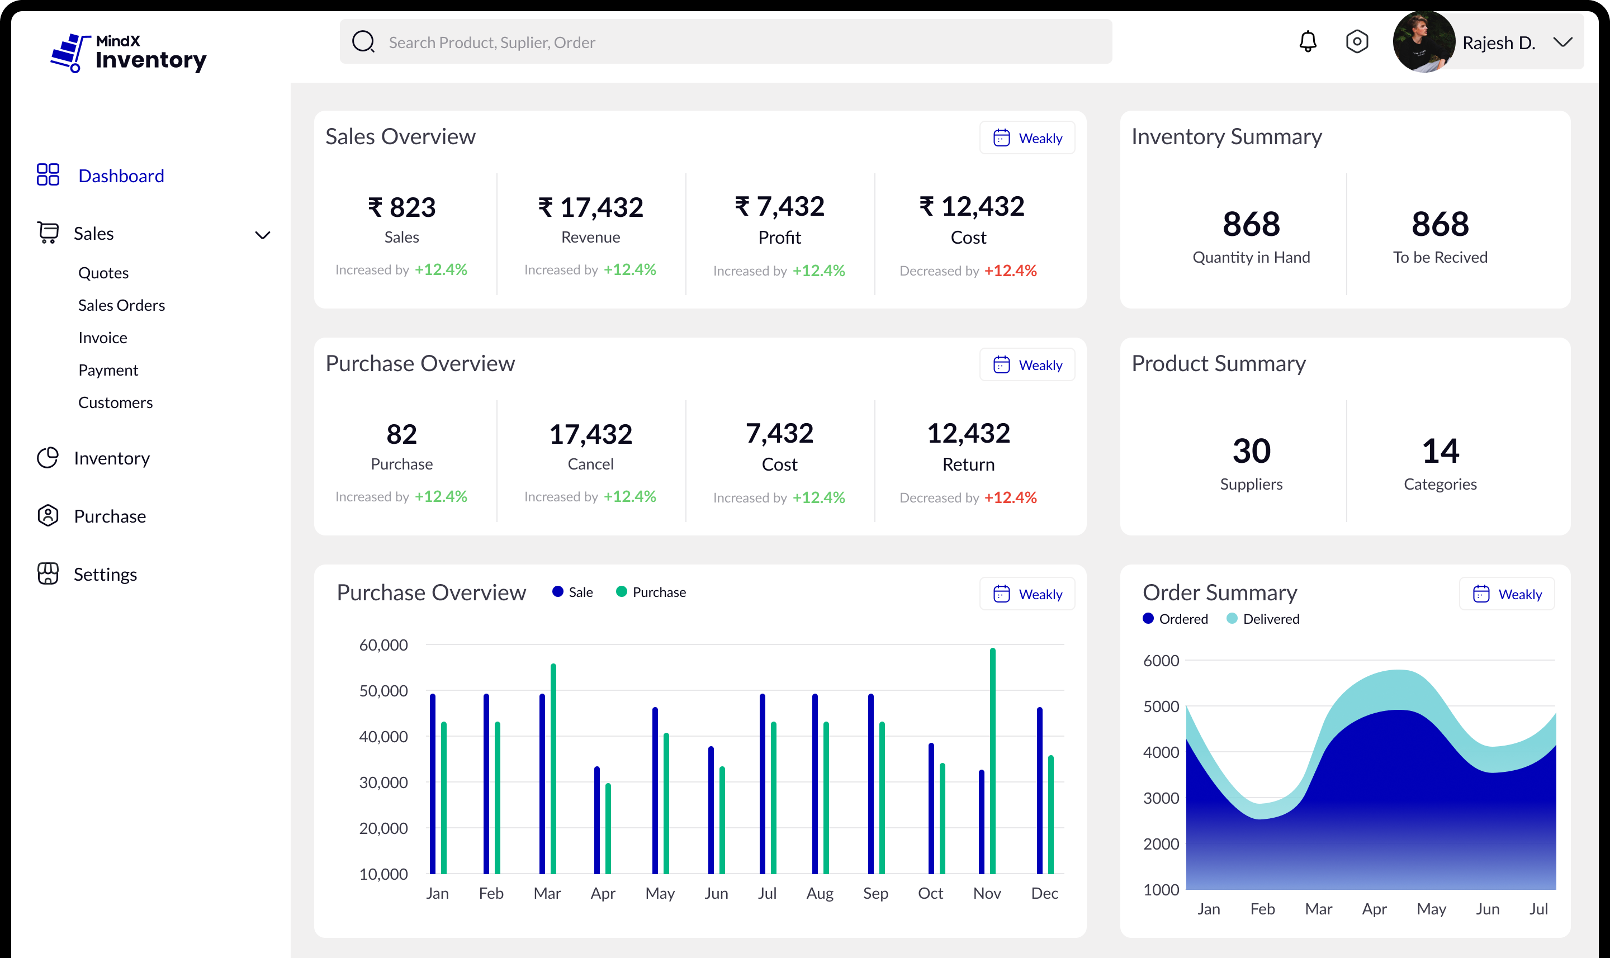Click the Sales Orders link
Image resolution: width=1610 pixels, height=958 pixels.
tap(122, 305)
